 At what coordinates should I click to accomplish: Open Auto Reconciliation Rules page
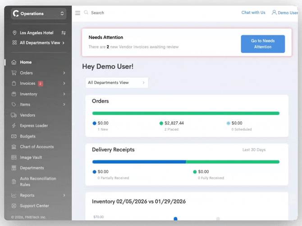click(38, 181)
